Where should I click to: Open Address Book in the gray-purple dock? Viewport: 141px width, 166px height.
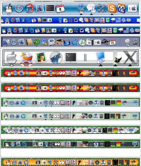click(x=29, y=42)
